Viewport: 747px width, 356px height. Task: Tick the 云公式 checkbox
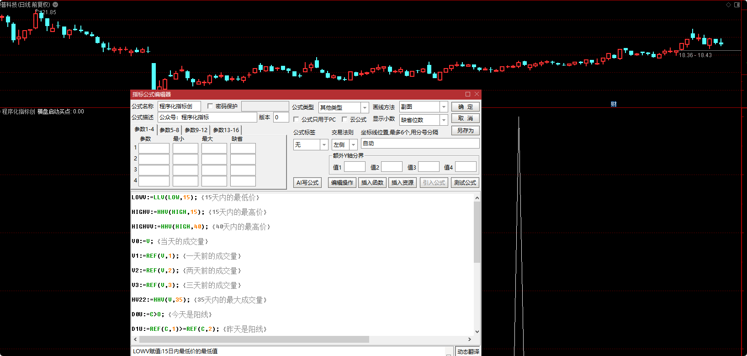click(x=344, y=119)
